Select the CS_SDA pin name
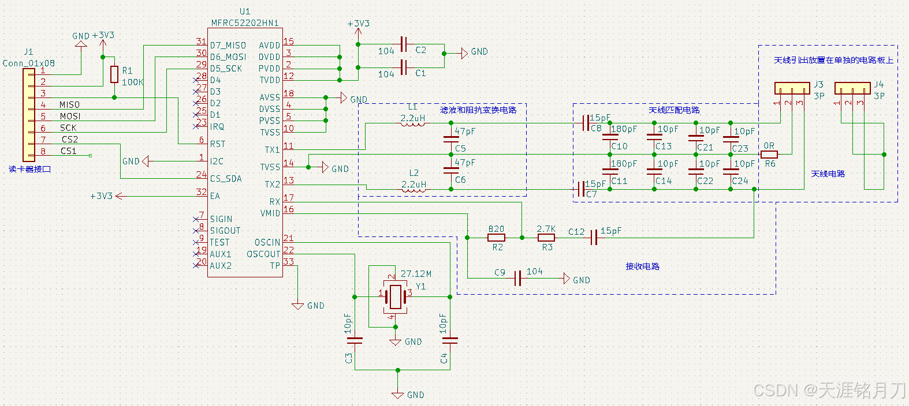The height and width of the screenshot is (406, 909). (x=226, y=179)
